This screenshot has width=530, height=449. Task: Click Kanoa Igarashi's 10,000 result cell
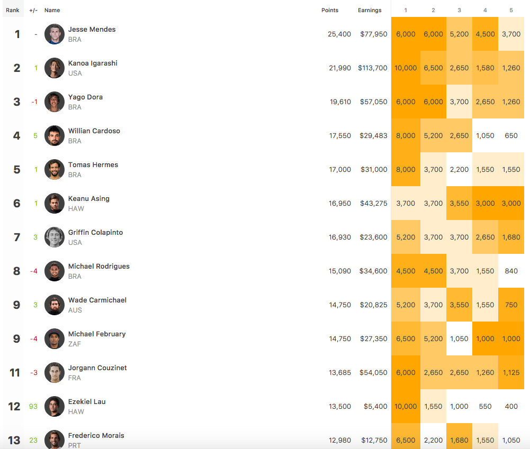[x=406, y=68]
